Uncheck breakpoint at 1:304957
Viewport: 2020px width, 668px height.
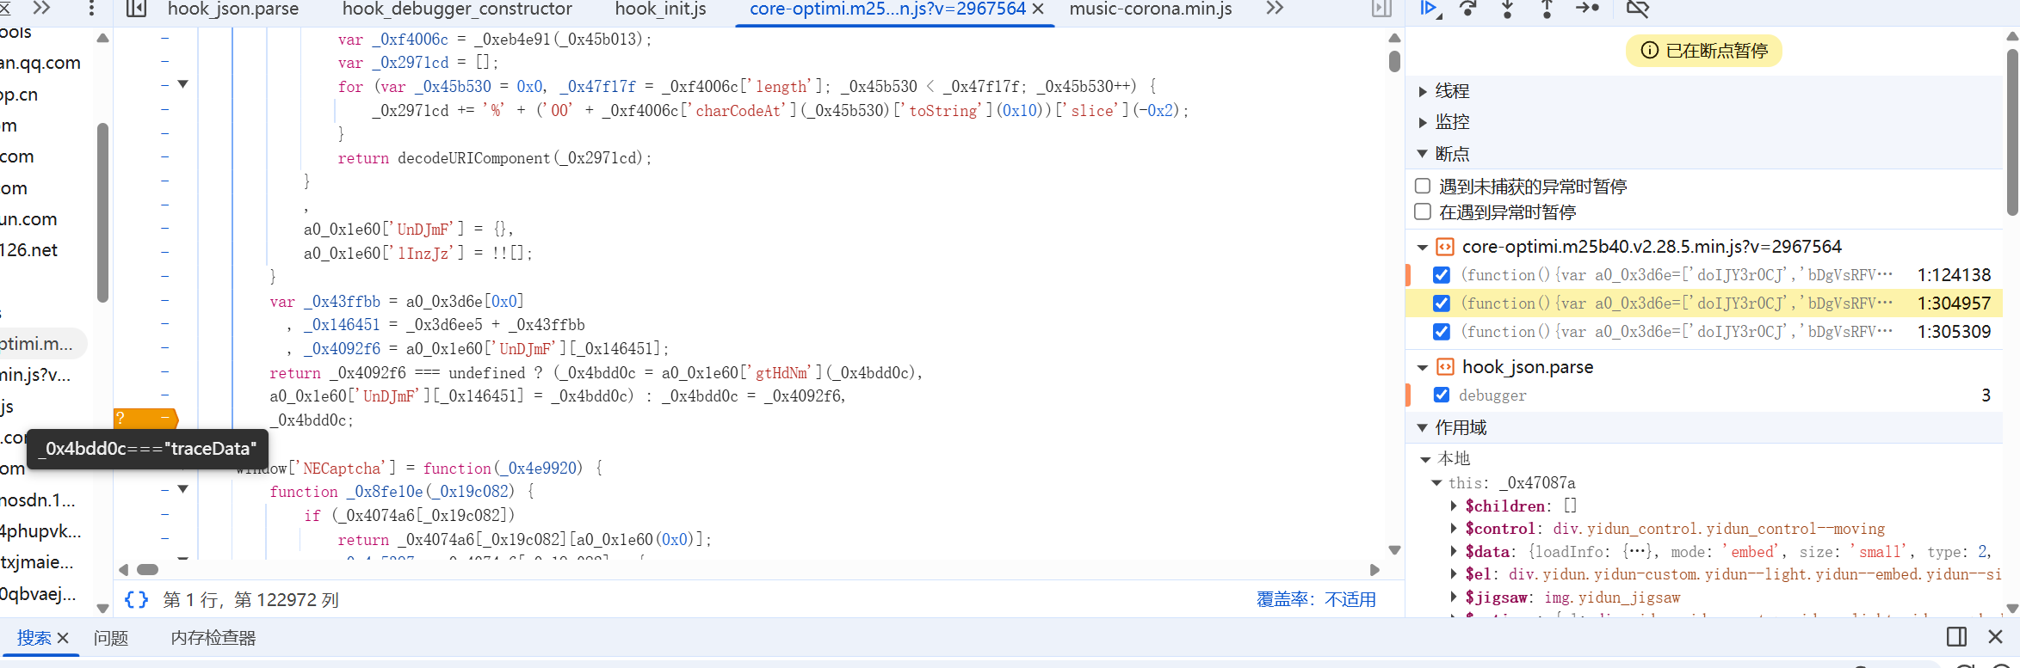coord(1442,303)
